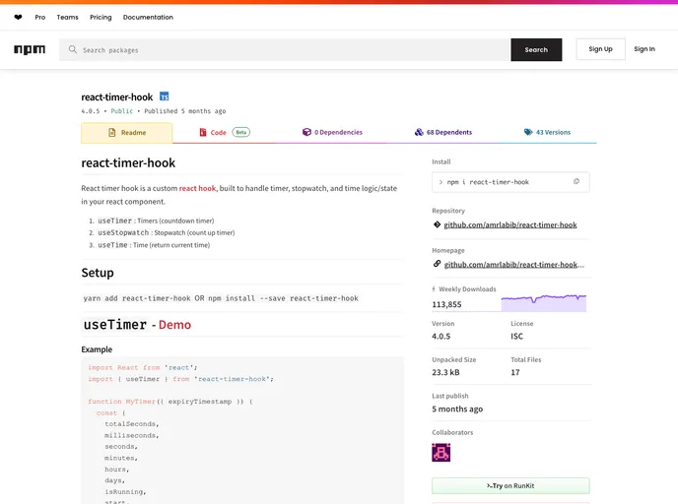Click the Sign Up button
Image resolution: width=678 pixels, height=504 pixels.
(600, 49)
